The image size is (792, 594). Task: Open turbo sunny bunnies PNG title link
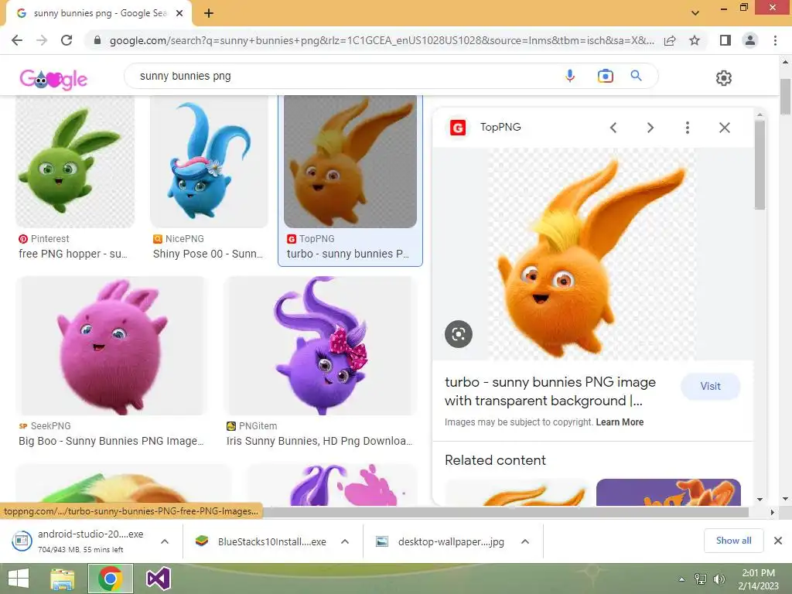(550, 391)
